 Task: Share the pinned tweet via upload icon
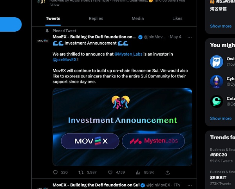168,173
